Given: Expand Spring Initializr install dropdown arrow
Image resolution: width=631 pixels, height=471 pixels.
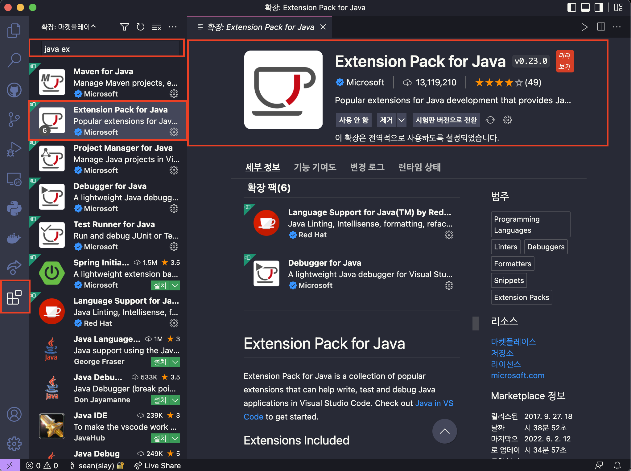Looking at the screenshot, I should click(175, 285).
